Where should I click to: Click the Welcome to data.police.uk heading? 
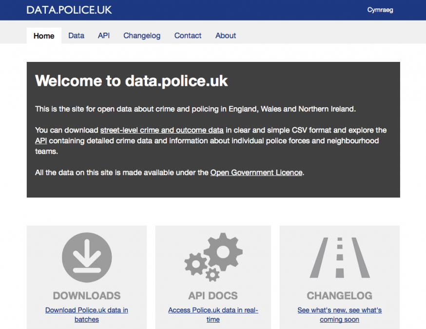[x=131, y=81]
